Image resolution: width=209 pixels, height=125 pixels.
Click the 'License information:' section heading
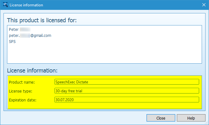pyautogui.click(x=32, y=71)
